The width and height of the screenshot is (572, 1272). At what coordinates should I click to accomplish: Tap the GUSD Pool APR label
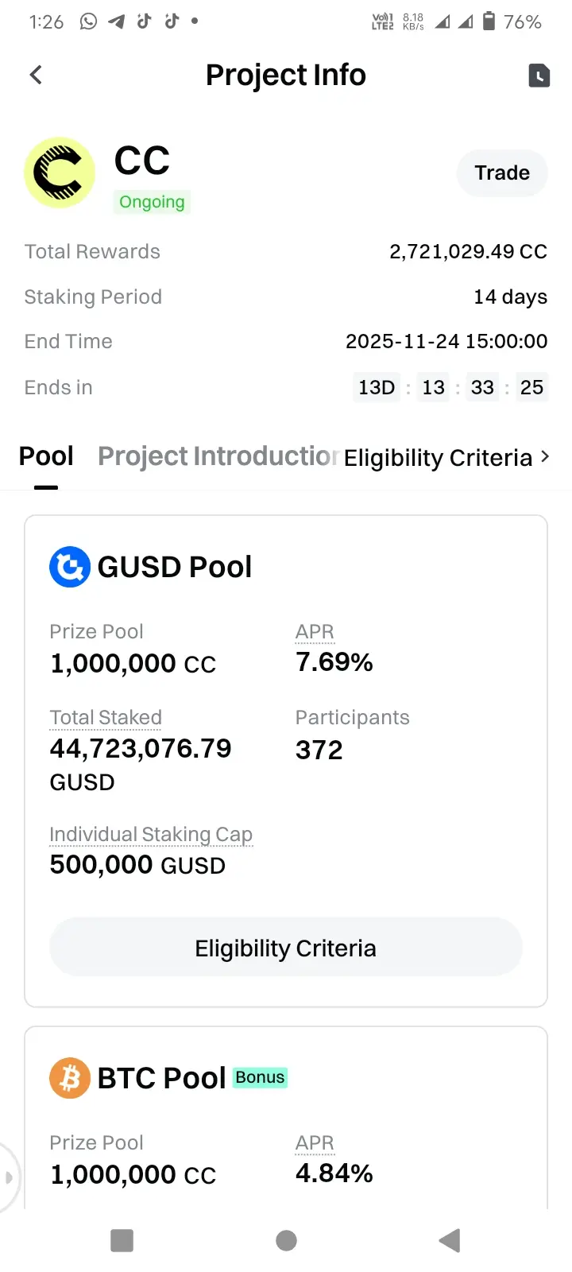coord(315,631)
